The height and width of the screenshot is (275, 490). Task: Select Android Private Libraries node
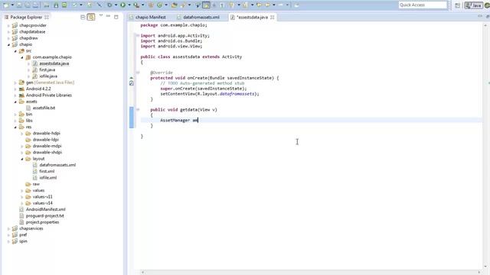(49, 95)
